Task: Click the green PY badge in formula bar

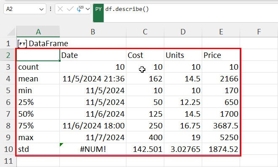Action: pyautogui.click(x=99, y=13)
